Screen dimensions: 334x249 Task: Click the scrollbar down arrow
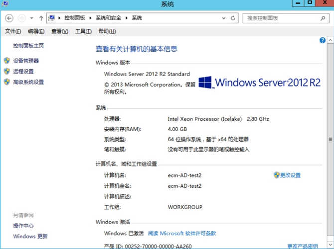[x=331, y=245]
